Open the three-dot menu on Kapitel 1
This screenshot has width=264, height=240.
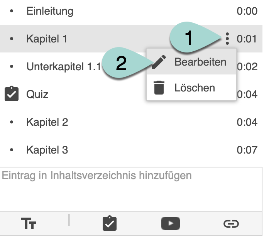pos(227,38)
